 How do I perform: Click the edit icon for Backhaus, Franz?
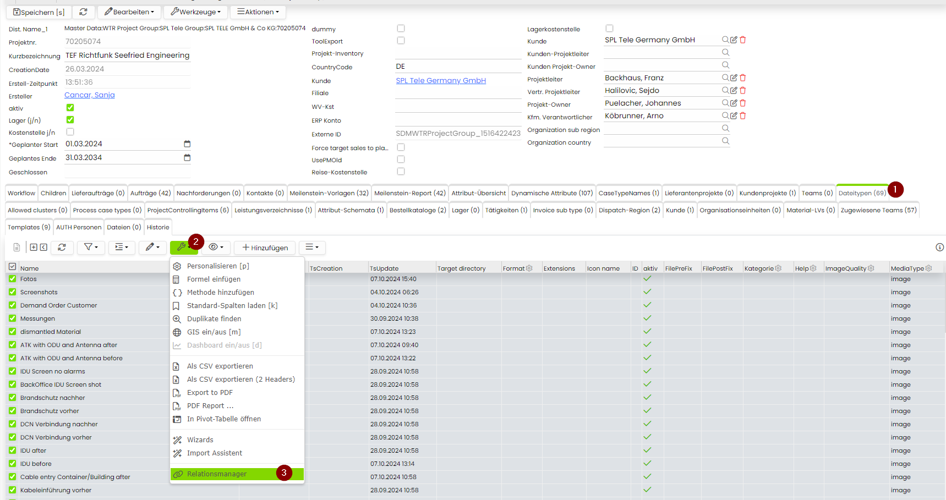click(x=734, y=78)
